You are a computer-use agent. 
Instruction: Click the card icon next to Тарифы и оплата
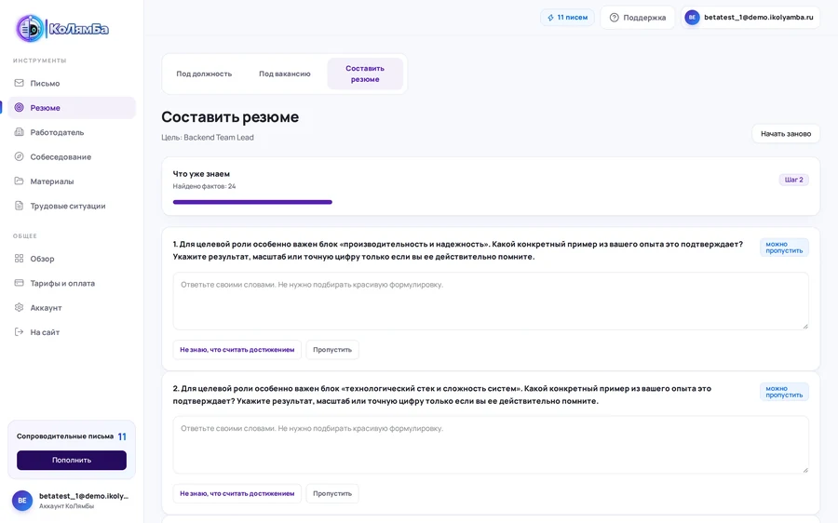pos(20,283)
